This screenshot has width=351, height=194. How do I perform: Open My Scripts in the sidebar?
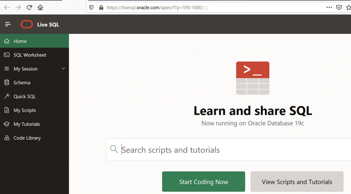tap(35, 110)
